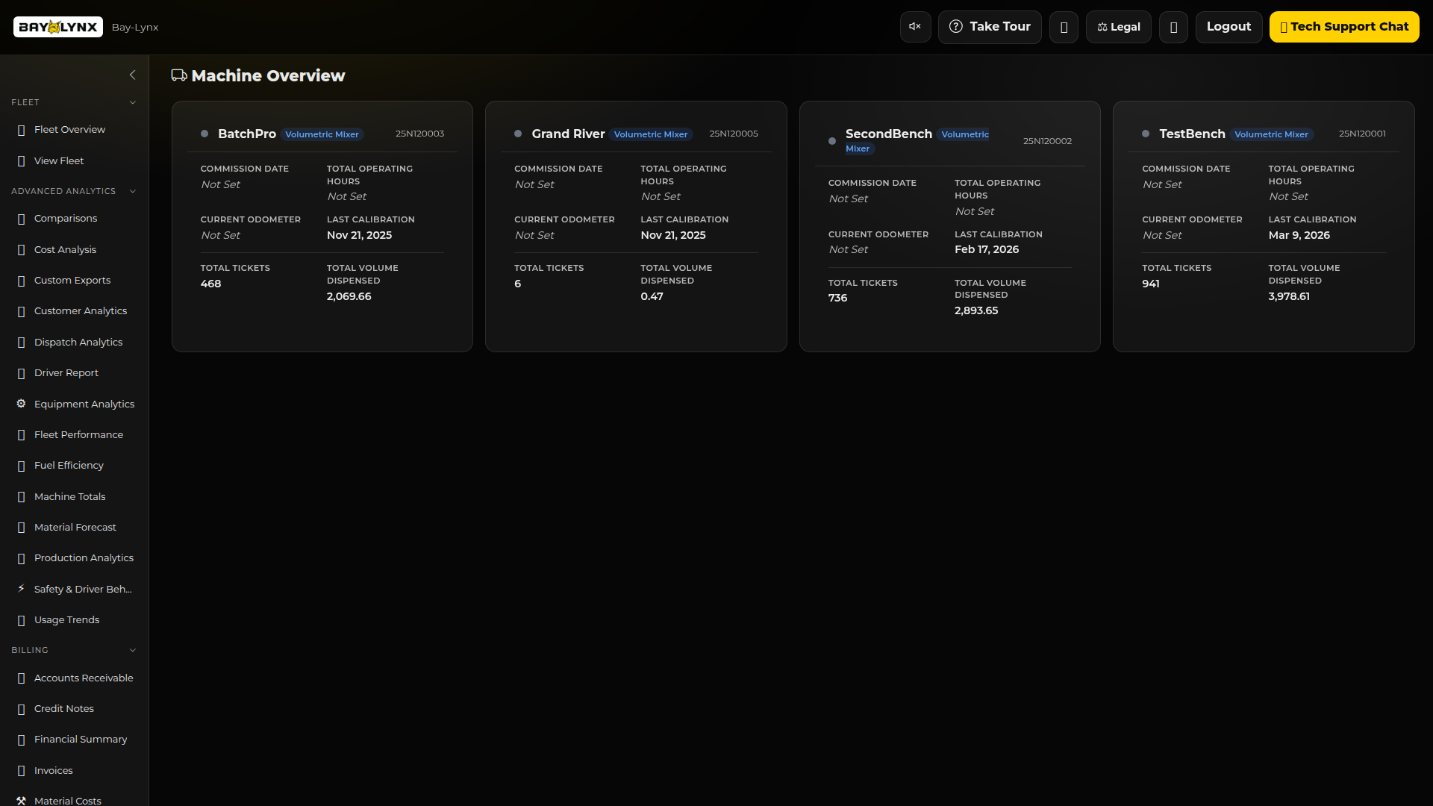Image resolution: width=1433 pixels, height=806 pixels.
Task: Log out of the account
Action: click(x=1228, y=27)
